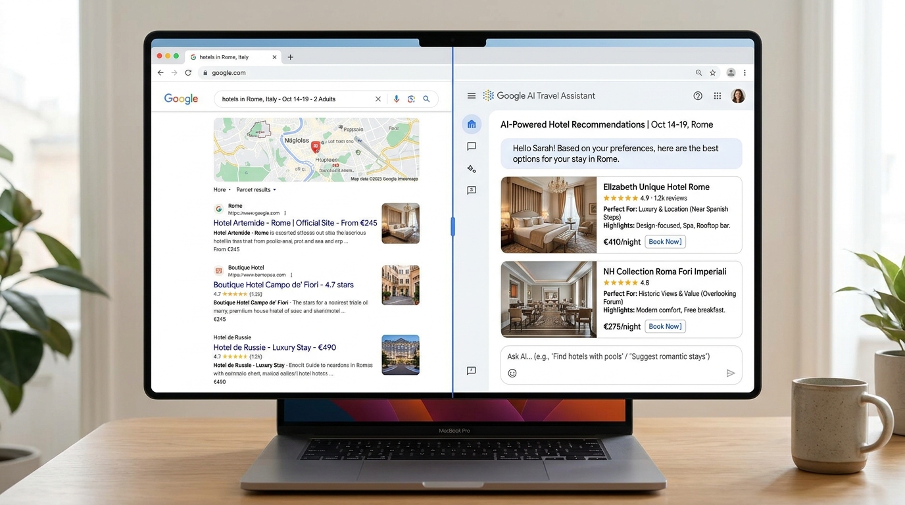
Task: Insert an emoji in the Ask AI box
Action: point(512,373)
